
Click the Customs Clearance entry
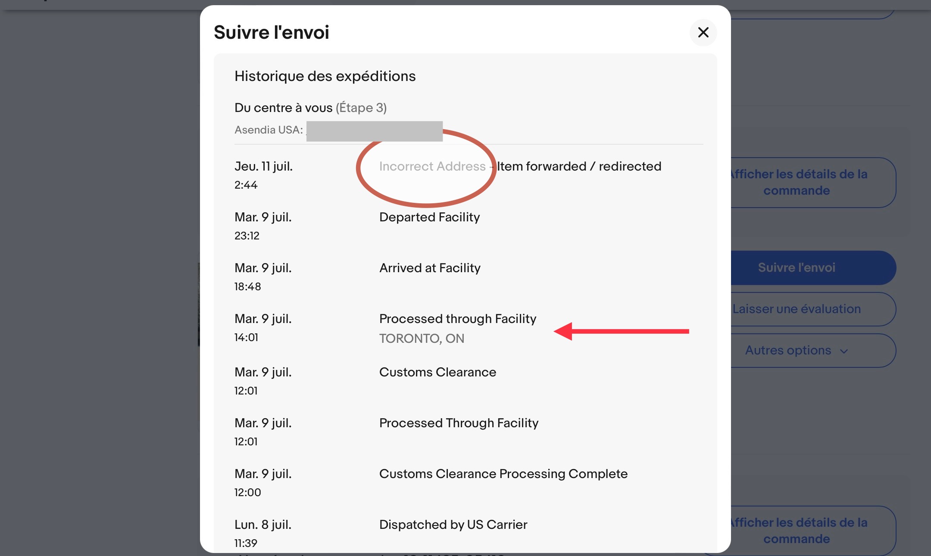[x=437, y=372]
